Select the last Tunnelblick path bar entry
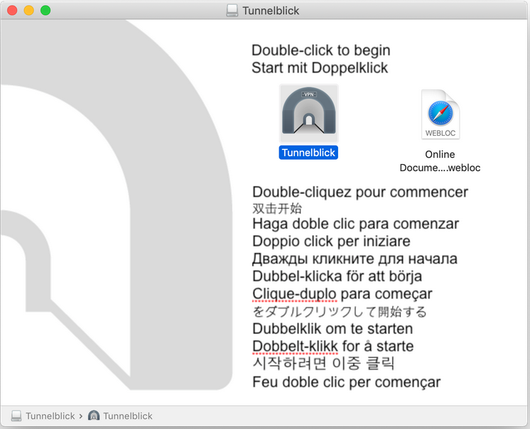 click(x=127, y=416)
